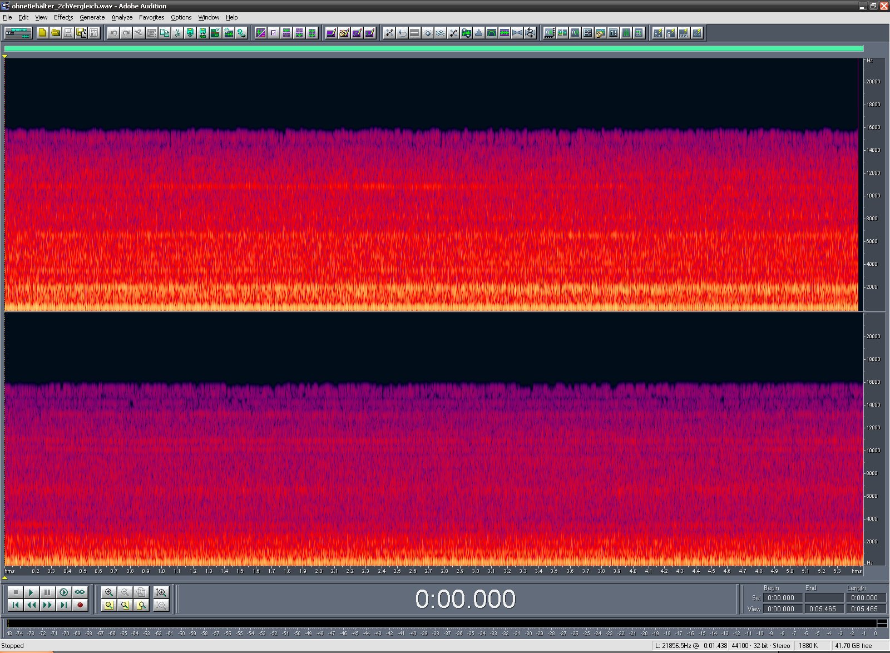
Task: Click the Play transport button
Action: click(31, 592)
